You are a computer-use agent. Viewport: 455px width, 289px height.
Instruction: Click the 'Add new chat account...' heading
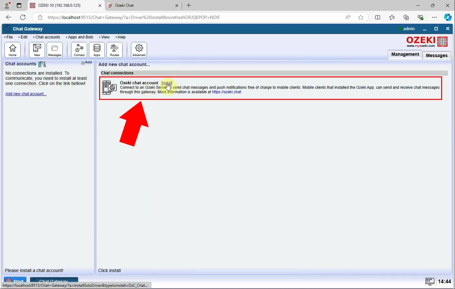[124, 65]
